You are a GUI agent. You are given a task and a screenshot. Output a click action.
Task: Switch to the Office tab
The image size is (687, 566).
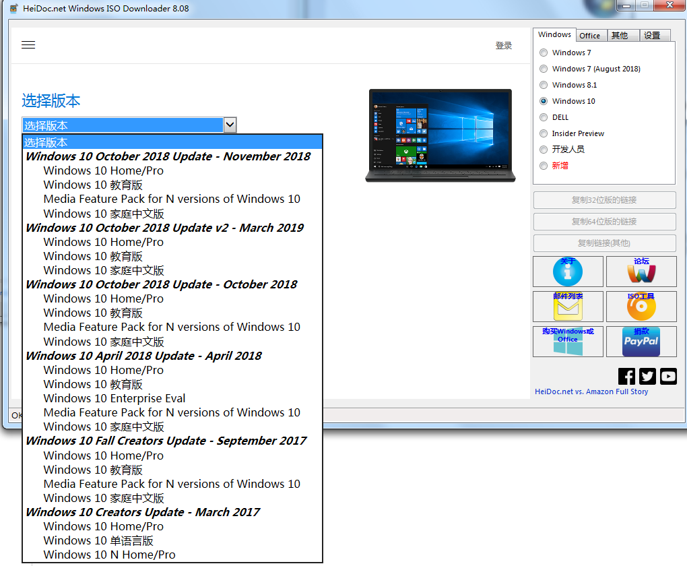click(x=590, y=36)
